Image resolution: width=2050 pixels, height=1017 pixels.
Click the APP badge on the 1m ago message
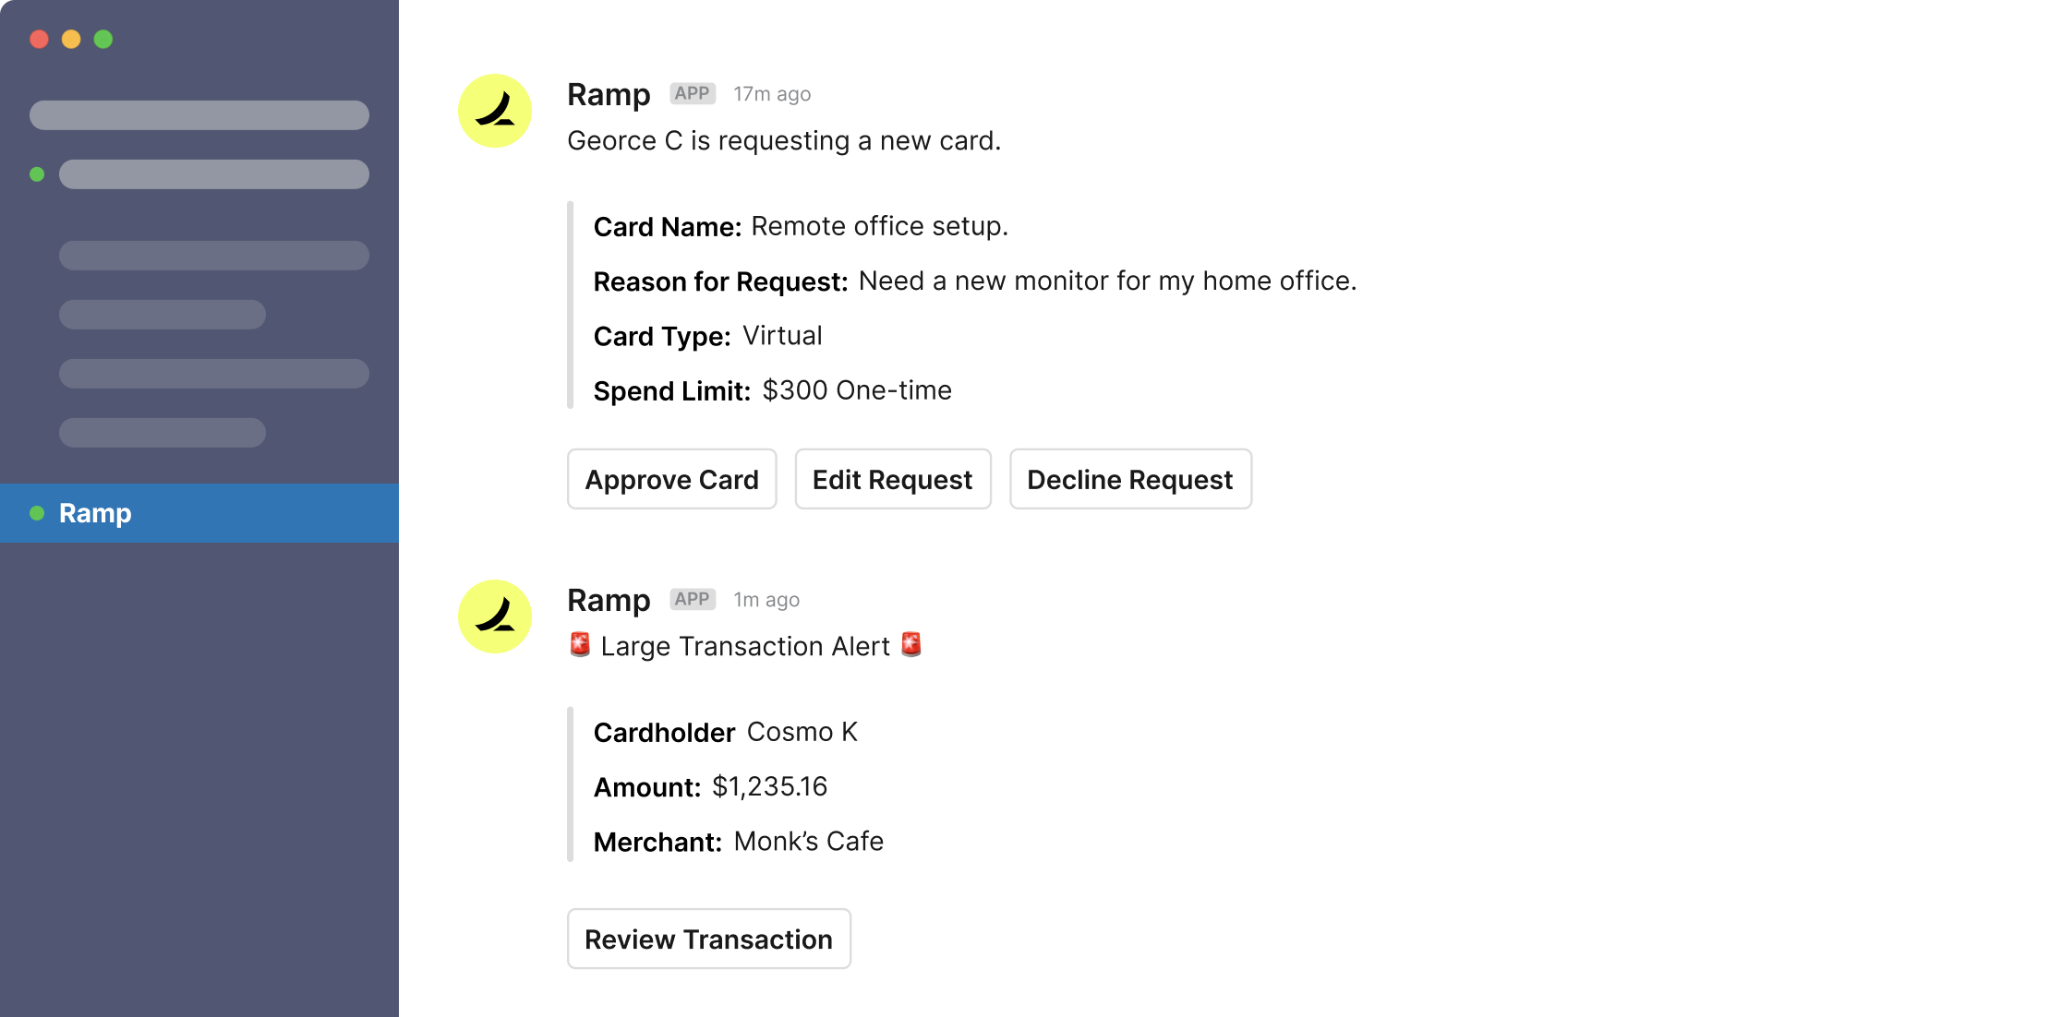692,599
